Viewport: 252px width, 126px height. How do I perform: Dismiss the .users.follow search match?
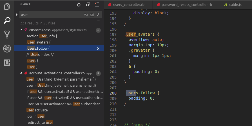tap(98, 49)
